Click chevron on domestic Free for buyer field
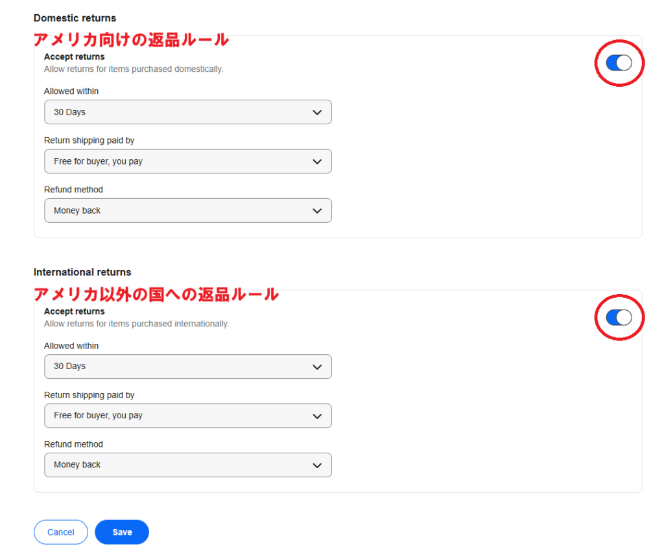Viewport: 664px width, 553px height. coord(316,161)
